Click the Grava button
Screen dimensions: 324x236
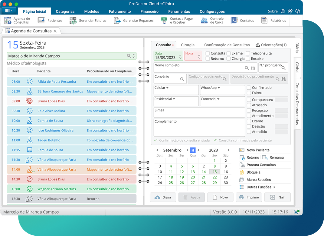[163, 197]
